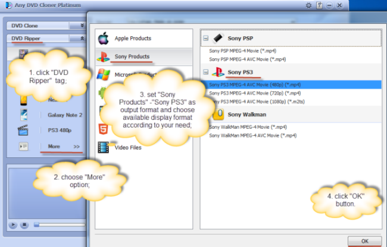The image size is (387, 247).
Task: Select the film strip Video Files icon
Action: 103,147
